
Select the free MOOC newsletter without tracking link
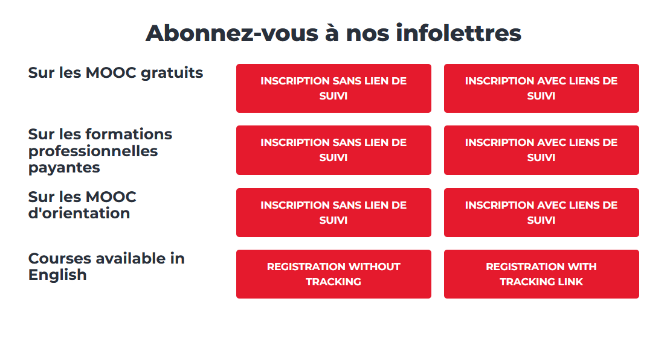coord(333,88)
